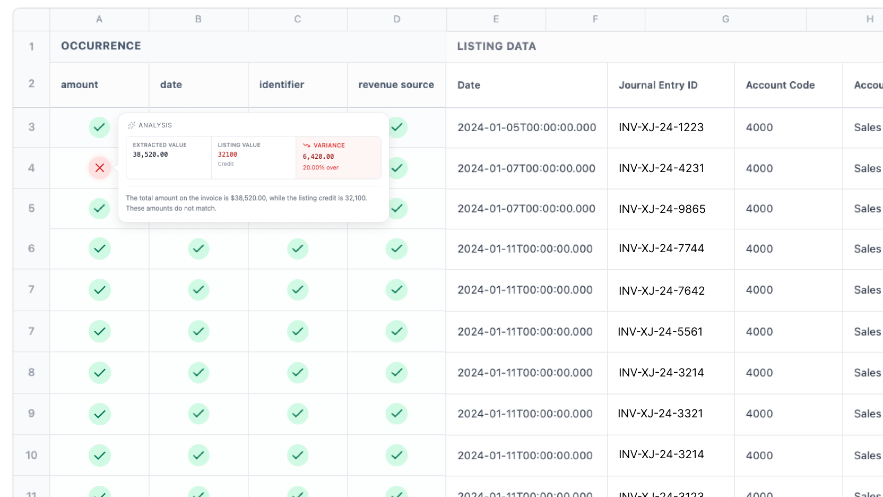Click the listing value 32100 in red

(228, 155)
